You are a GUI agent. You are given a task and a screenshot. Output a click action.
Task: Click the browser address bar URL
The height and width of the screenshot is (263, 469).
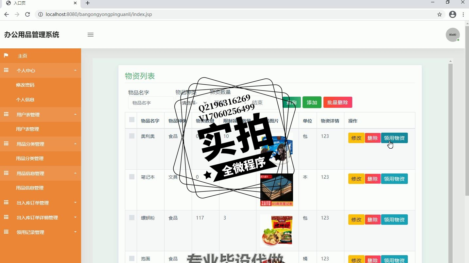click(x=99, y=14)
